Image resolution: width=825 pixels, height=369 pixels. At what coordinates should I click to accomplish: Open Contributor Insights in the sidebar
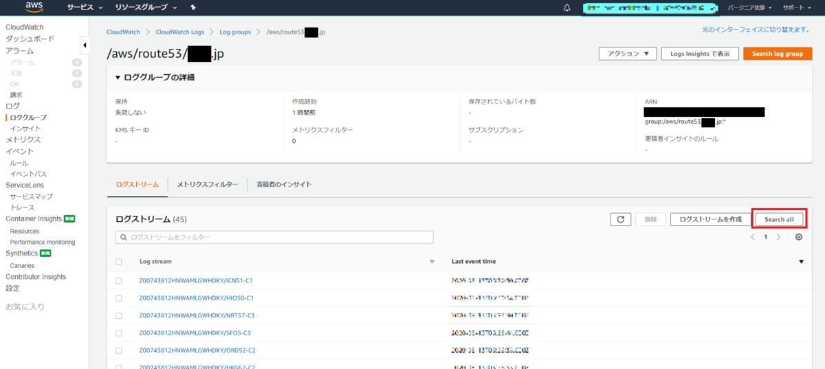click(x=36, y=277)
